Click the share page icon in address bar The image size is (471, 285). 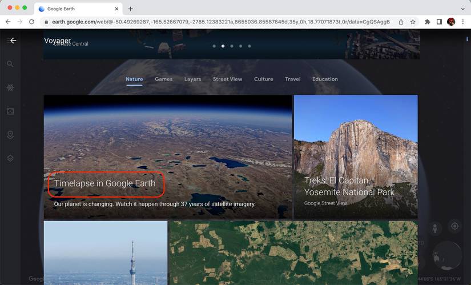tap(401, 22)
